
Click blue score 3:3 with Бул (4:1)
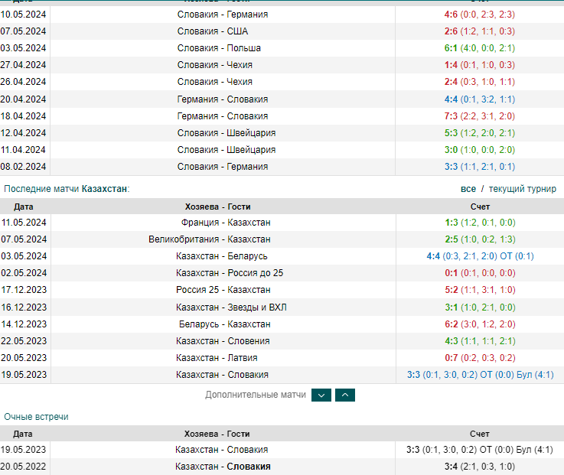pyautogui.click(x=480, y=375)
